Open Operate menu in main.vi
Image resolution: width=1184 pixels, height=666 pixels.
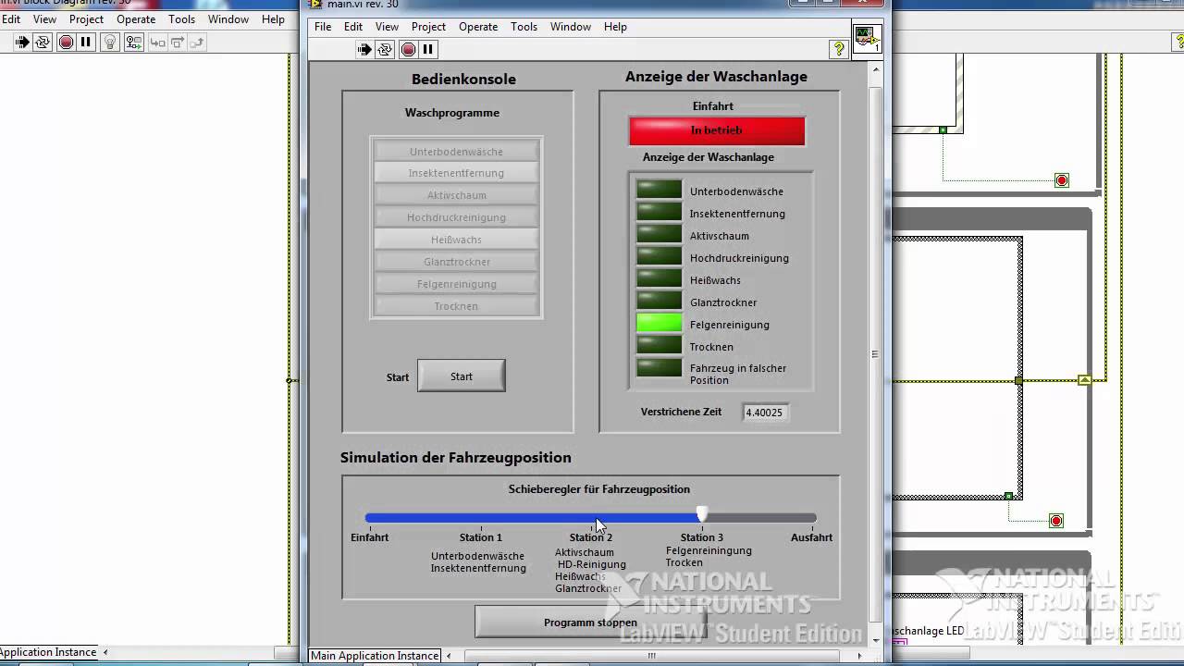478,27
